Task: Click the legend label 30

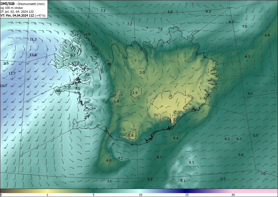Action: point(233,195)
